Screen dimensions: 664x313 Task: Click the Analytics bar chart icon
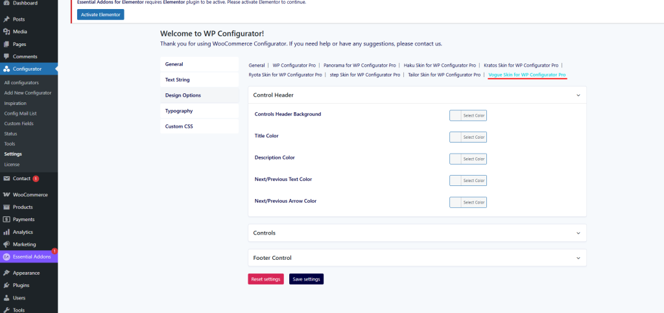click(6, 232)
